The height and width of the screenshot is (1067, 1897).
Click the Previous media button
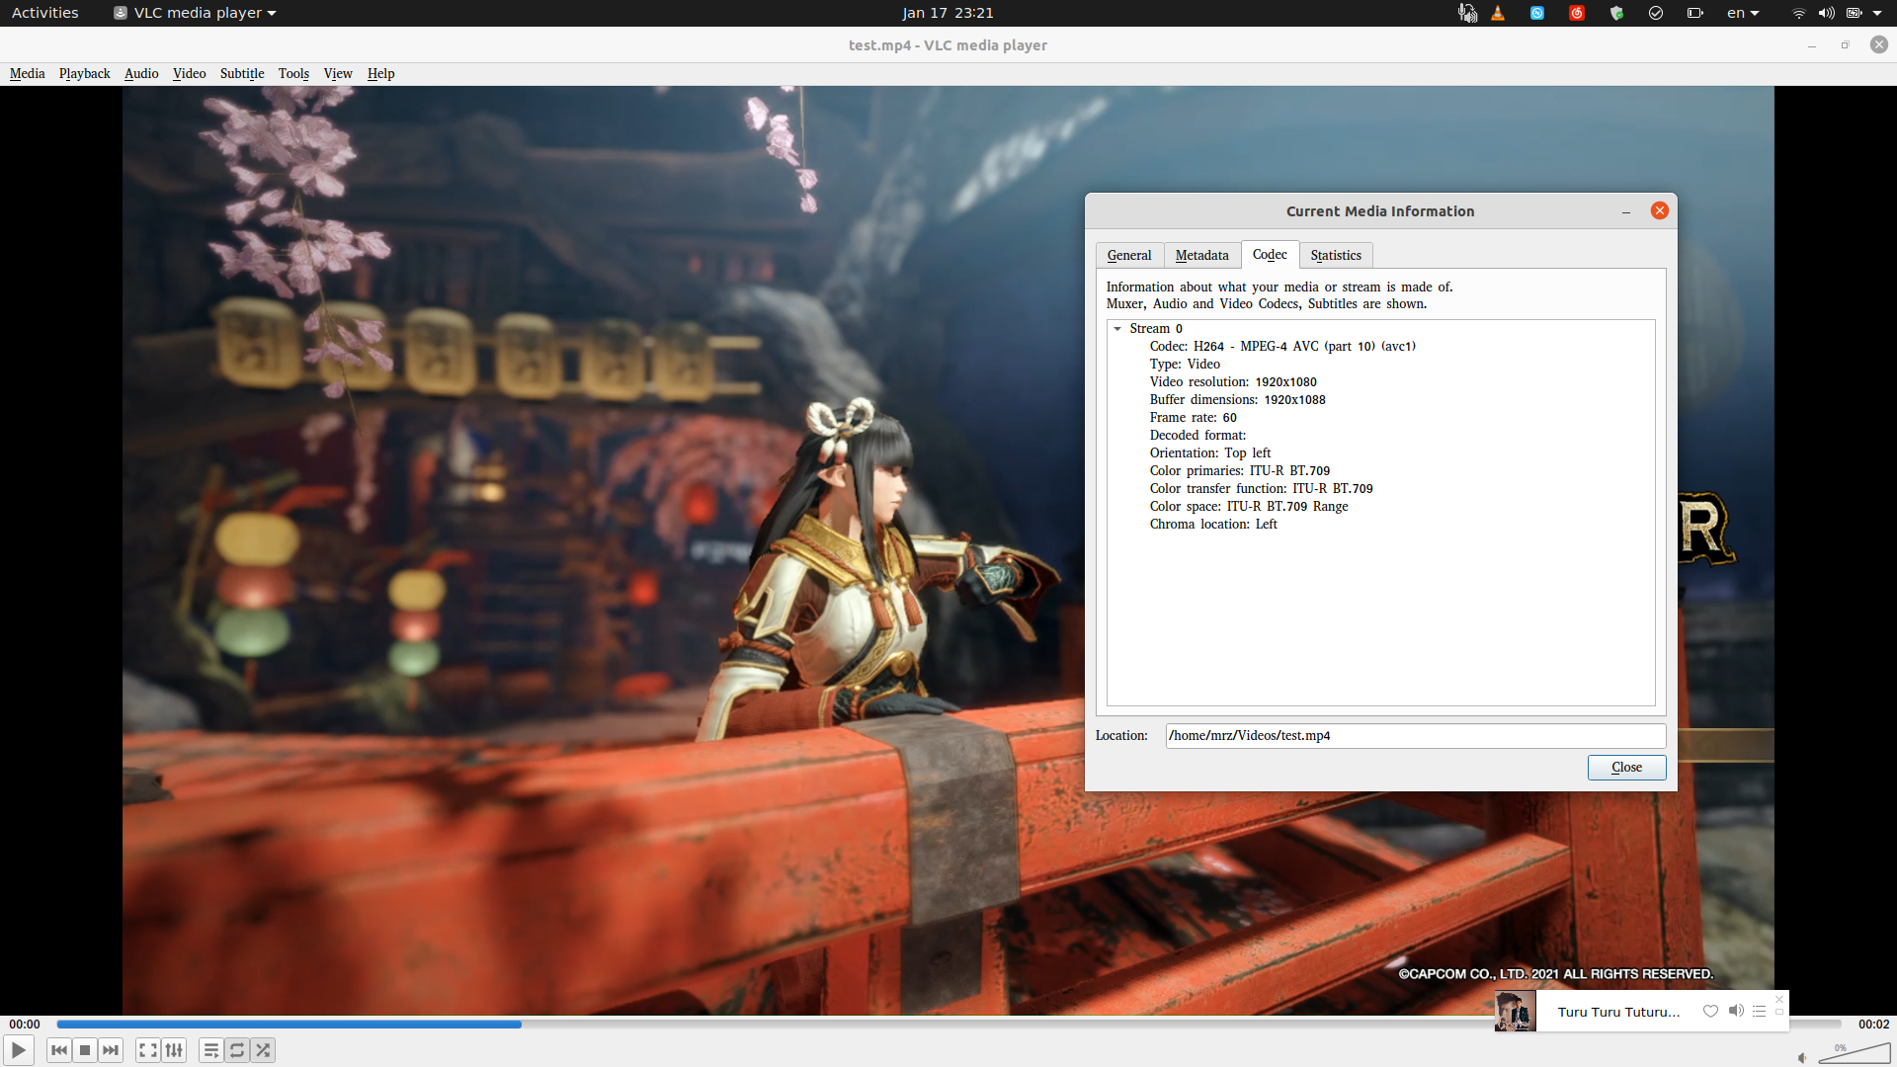tap(59, 1050)
